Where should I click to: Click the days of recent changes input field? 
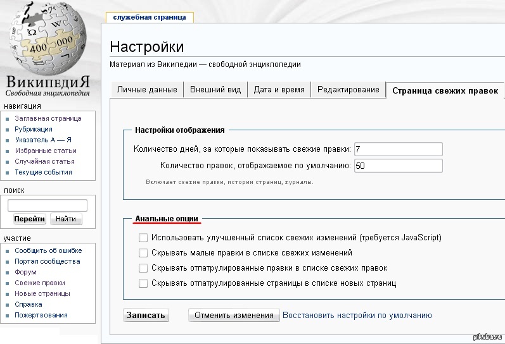tap(398, 149)
